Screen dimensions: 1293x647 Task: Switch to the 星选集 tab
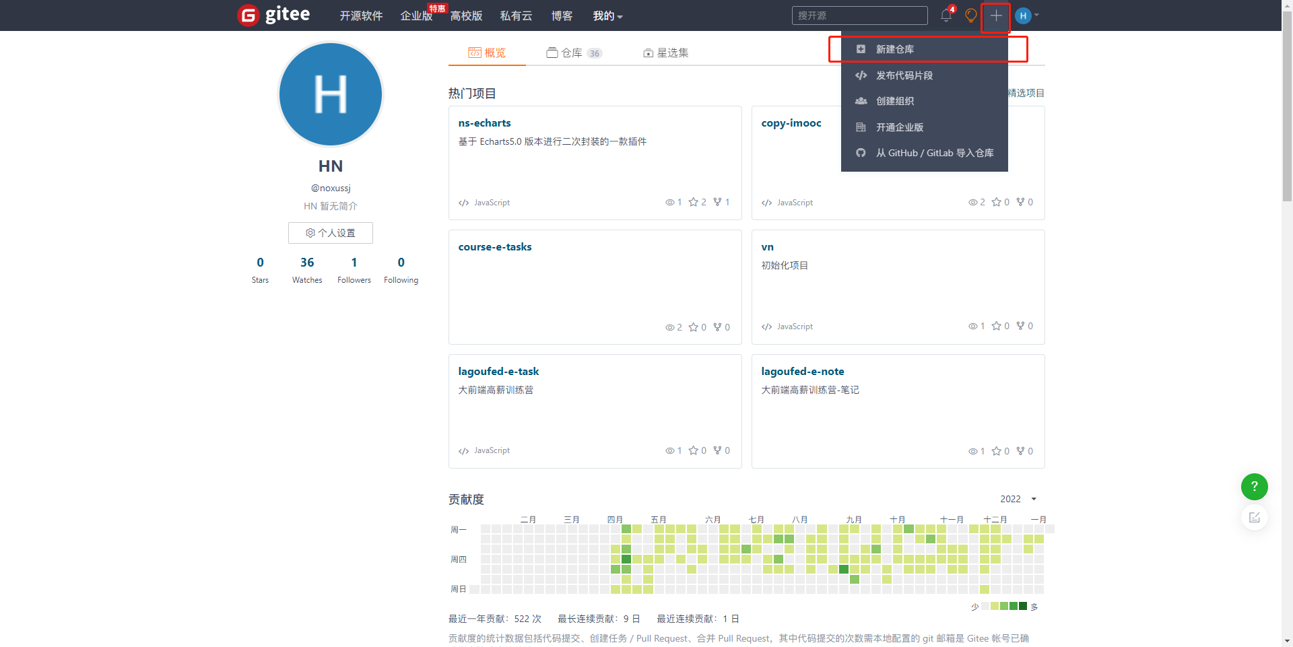(x=665, y=53)
